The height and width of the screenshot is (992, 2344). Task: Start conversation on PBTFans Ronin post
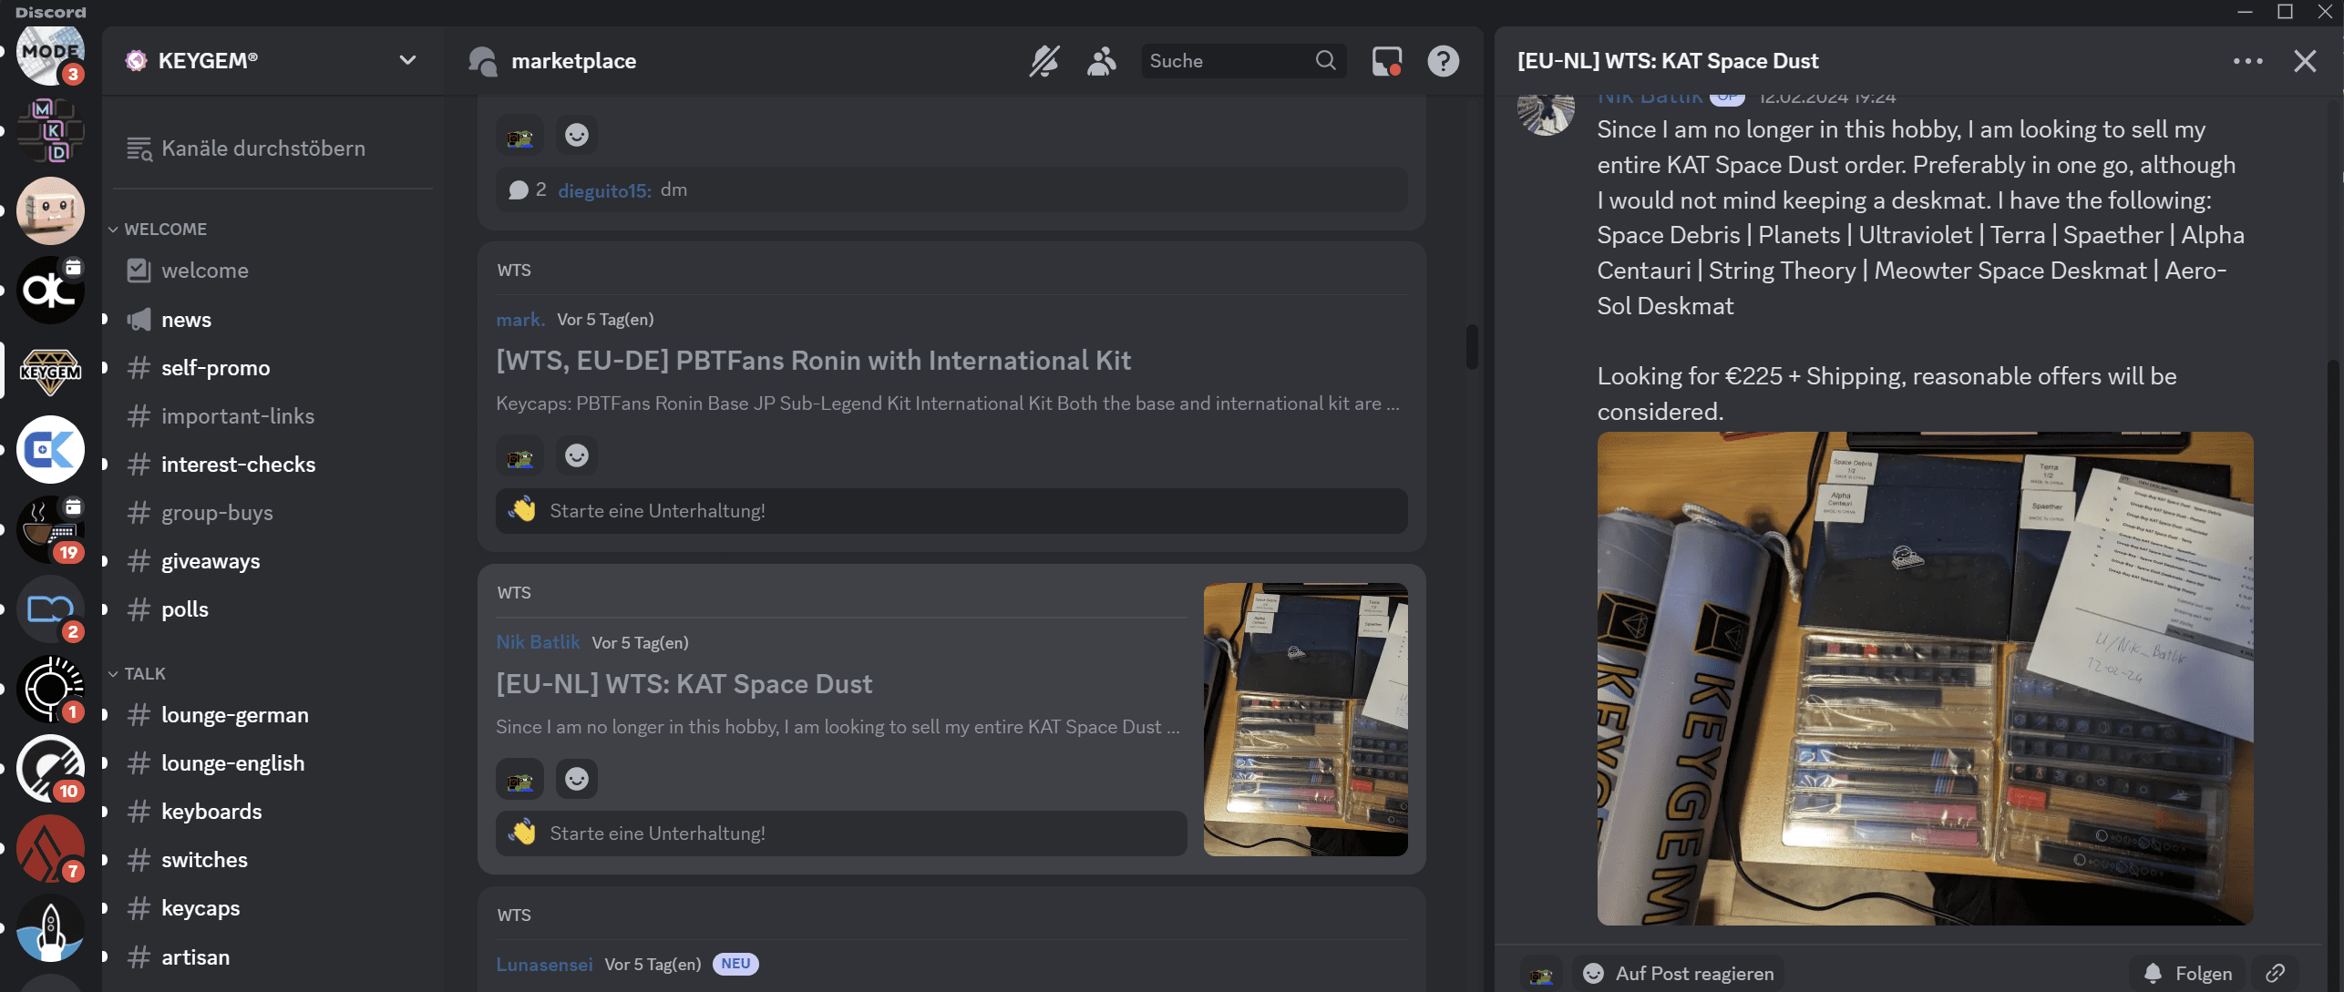click(x=951, y=511)
